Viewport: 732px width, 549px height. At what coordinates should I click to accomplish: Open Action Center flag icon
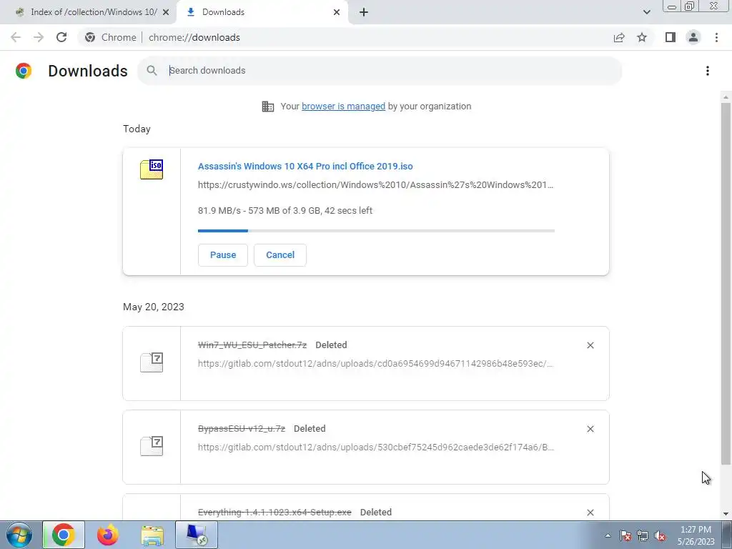(625, 535)
